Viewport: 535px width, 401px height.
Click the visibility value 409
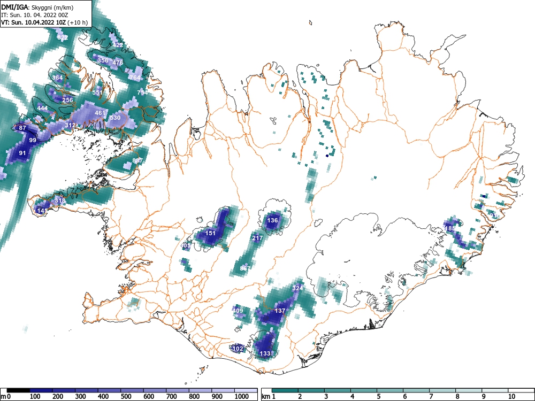pyautogui.click(x=238, y=311)
